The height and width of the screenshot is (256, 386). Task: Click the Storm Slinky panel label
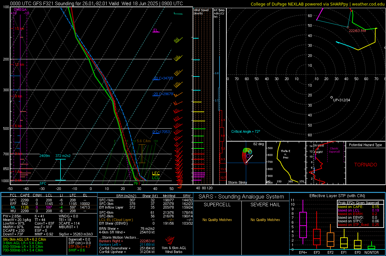pos(237,182)
